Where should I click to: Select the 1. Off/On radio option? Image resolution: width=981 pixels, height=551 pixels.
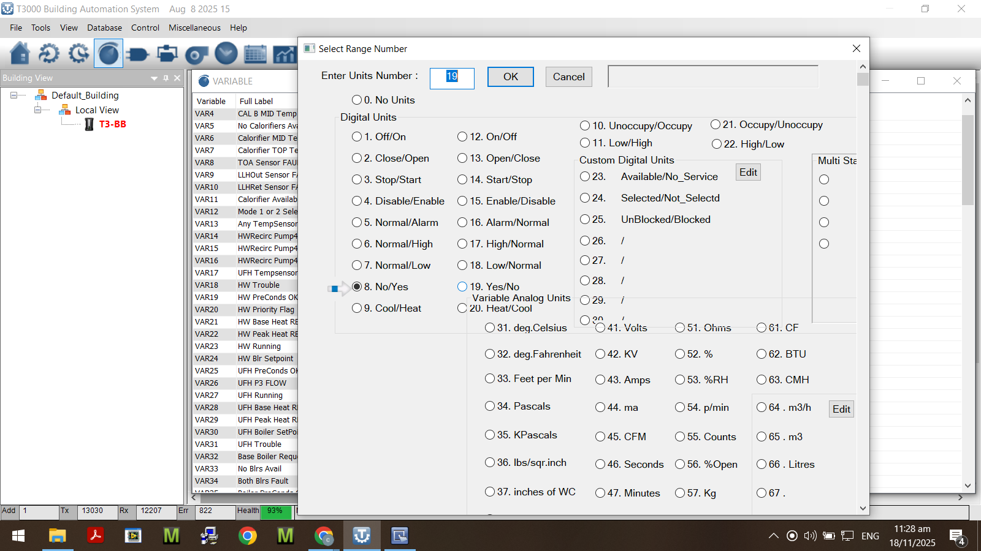[x=357, y=137]
